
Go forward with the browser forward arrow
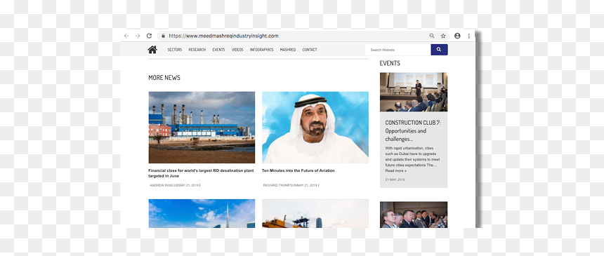pyautogui.click(x=138, y=36)
